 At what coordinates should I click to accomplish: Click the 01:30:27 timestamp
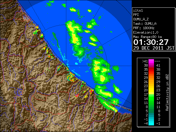click(x=151, y=42)
